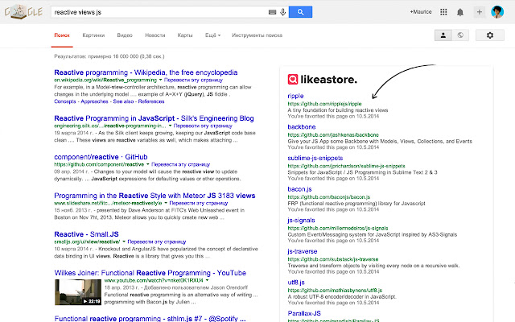Translate the Small.JS result page link
The image size is (515, 322).
tap(157, 242)
